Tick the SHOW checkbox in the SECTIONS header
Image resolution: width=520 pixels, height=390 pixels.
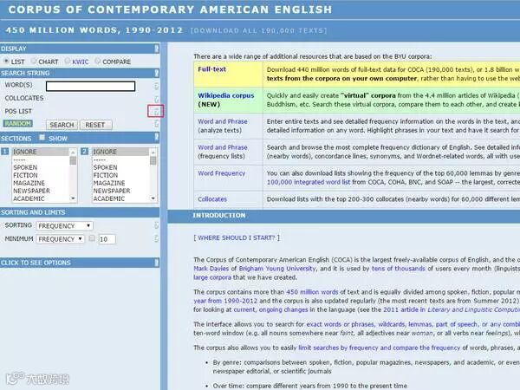(42, 137)
